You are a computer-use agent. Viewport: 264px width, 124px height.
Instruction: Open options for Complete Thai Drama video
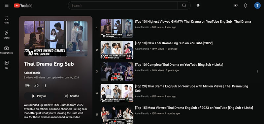click(258, 72)
